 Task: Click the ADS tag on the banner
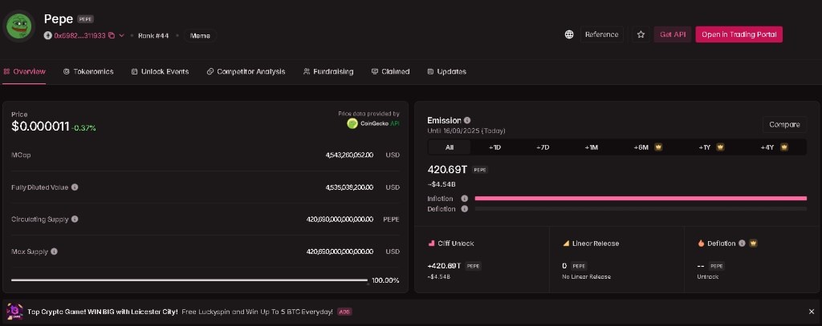pyautogui.click(x=344, y=312)
